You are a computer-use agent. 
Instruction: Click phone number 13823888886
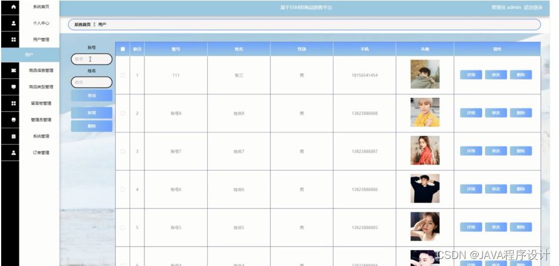click(x=364, y=190)
